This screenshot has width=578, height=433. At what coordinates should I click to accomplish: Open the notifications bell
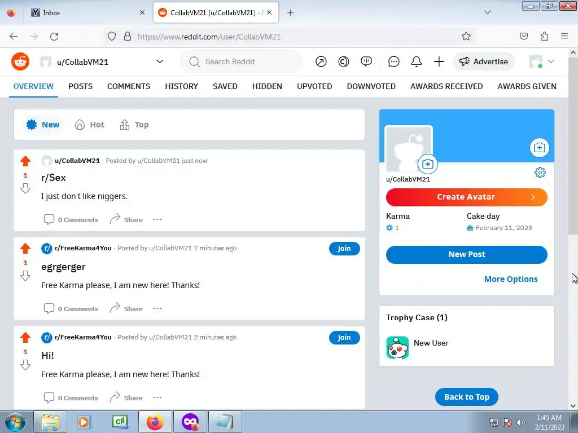[416, 61]
